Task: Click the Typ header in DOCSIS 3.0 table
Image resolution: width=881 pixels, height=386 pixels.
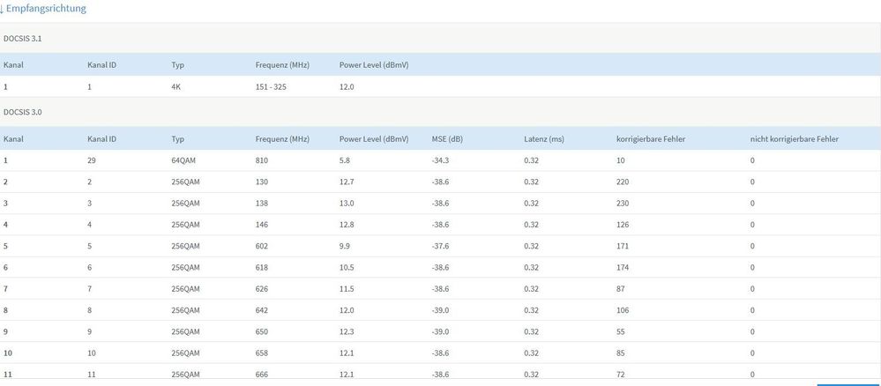Action: [177, 139]
